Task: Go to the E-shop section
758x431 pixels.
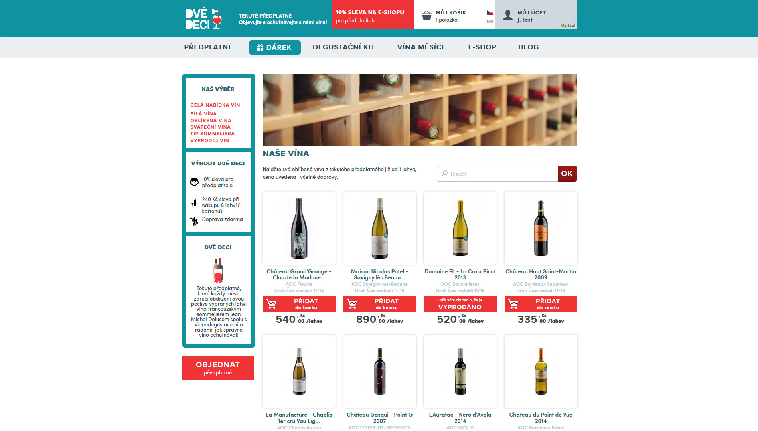Action: click(482, 47)
